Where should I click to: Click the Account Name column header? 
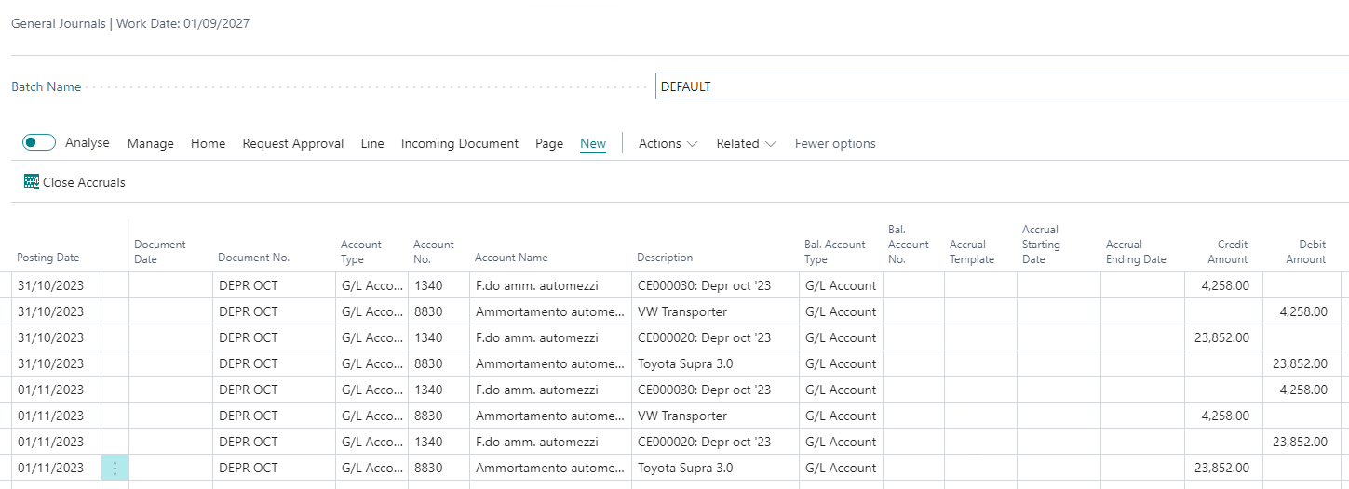point(511,258)
